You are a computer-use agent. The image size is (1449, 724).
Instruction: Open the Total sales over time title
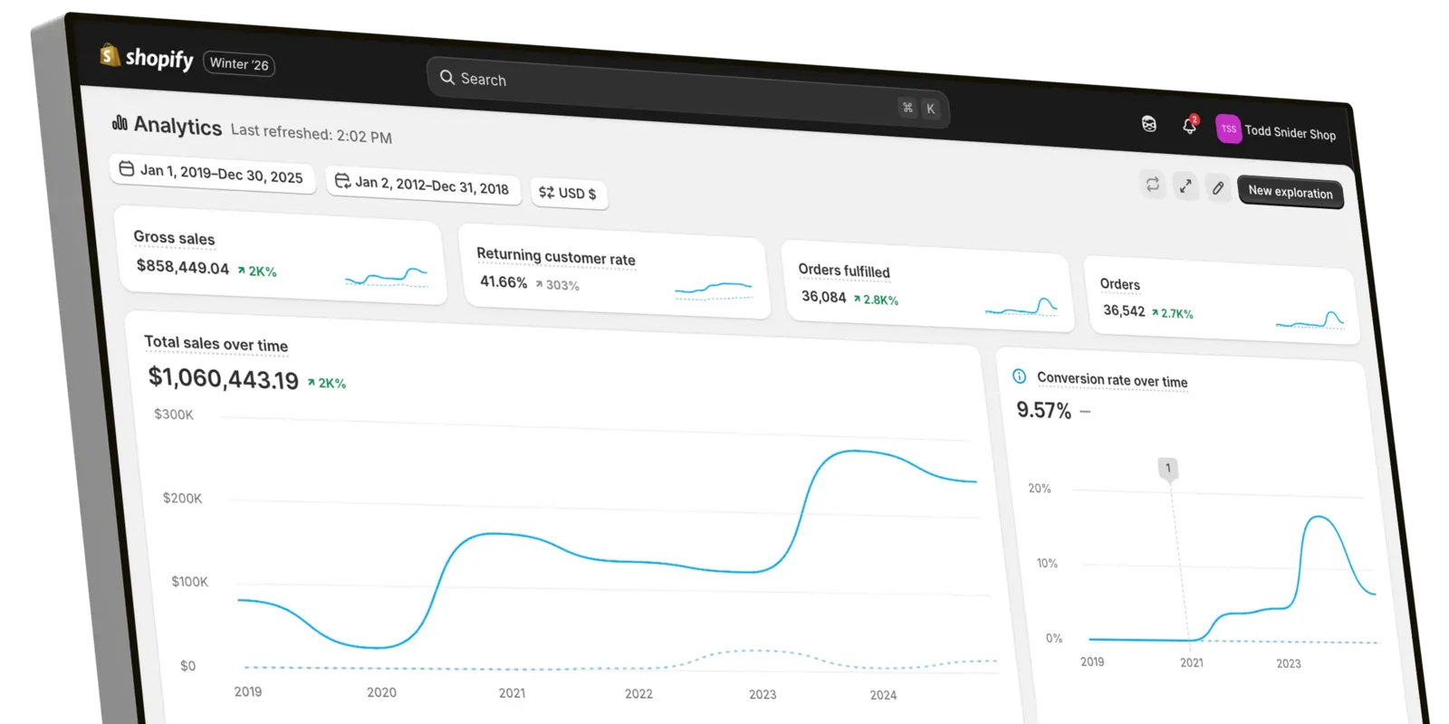(x=216, y=344)
